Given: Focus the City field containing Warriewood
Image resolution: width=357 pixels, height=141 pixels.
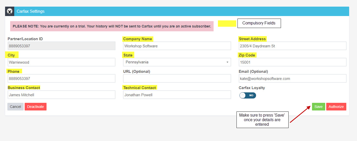Looking at the screenshot, I should (x=62, y=62).
